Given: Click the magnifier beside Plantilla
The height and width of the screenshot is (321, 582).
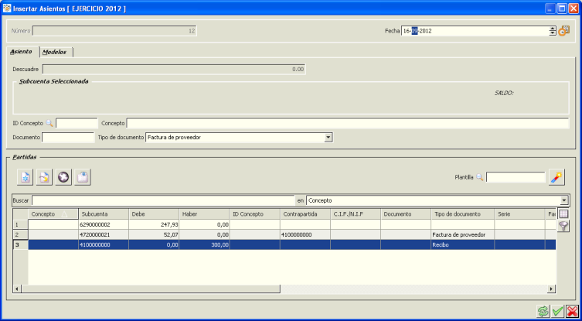Looking at the screenshot, I should point(479,178).
